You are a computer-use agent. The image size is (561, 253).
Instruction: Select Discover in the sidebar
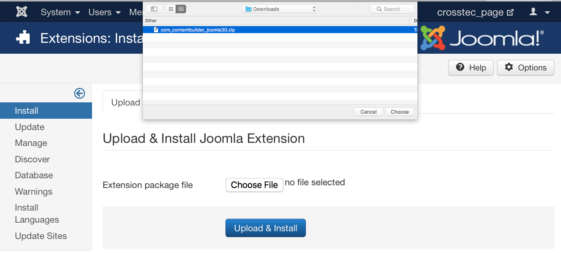tap(32, 159)
